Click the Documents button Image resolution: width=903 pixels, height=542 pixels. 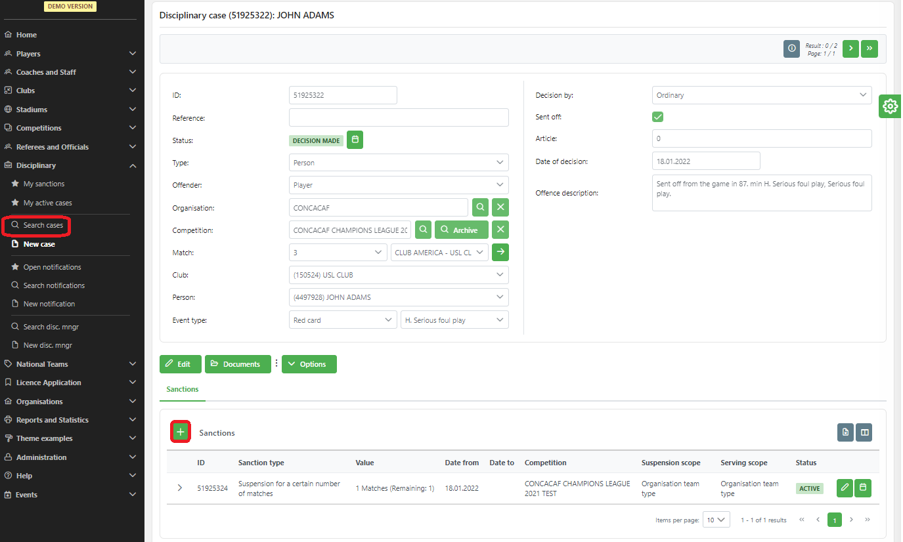[238, 364]
